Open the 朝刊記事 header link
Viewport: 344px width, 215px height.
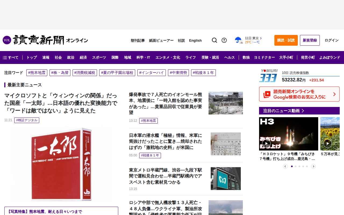[x=138, y=41]
